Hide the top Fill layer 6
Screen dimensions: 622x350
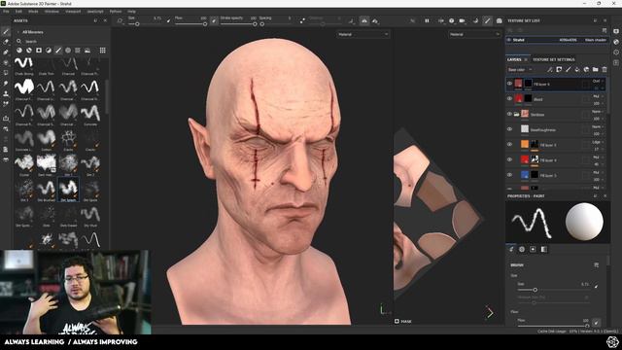[509, 84]
